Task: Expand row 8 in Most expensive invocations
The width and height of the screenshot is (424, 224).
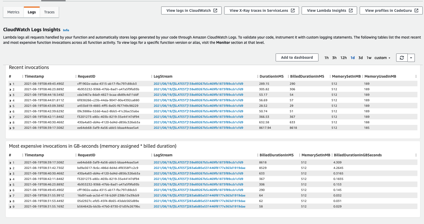Action: [11, 201]
